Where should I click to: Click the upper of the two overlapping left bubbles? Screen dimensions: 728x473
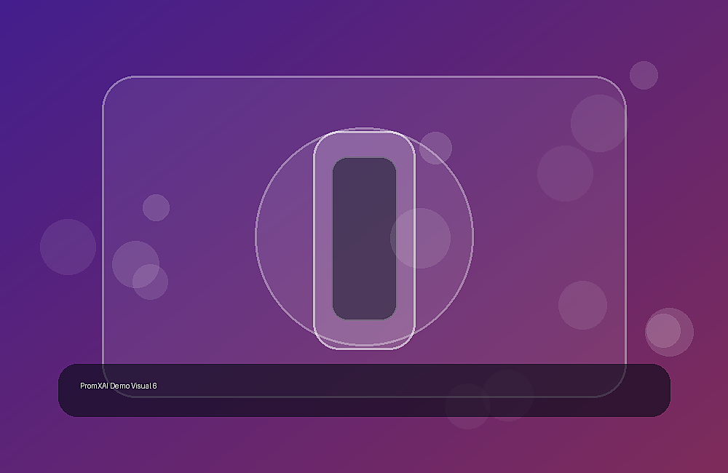(x=135, y=264)
